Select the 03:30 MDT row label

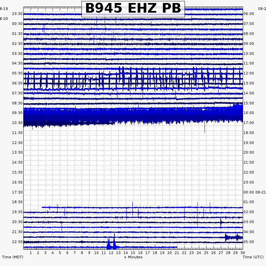point(17,54)
